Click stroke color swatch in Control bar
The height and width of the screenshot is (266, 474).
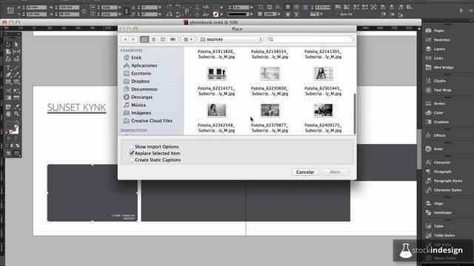coord(216,14)
